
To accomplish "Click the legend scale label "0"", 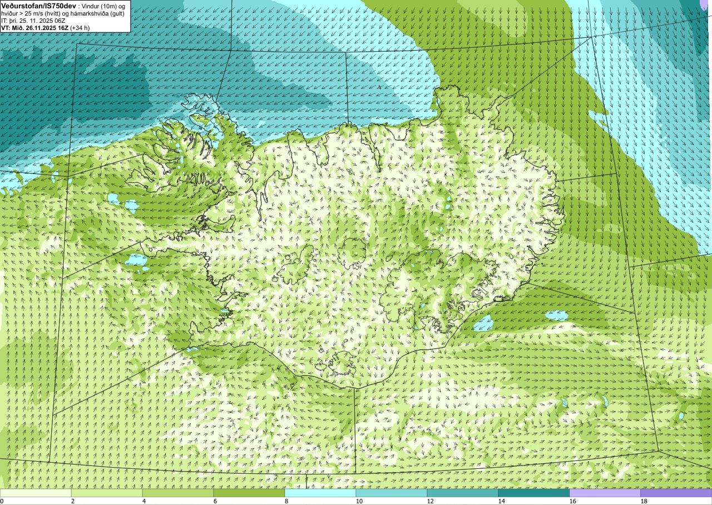I will (2, 501).
